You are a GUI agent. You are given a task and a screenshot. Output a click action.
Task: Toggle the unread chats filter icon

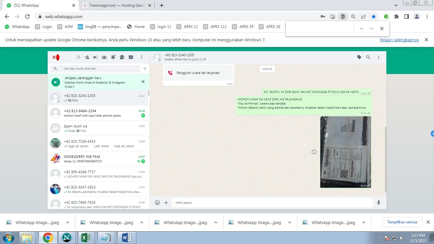pos(145,69)
